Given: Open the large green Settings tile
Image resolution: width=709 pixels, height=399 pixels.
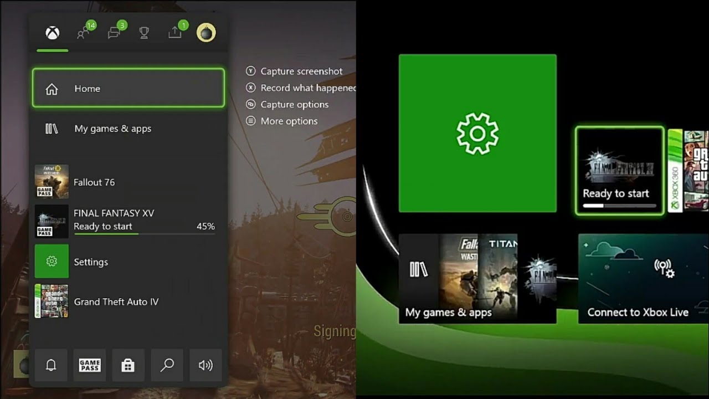Looking at the screenshot, I should tap(477, 133).
